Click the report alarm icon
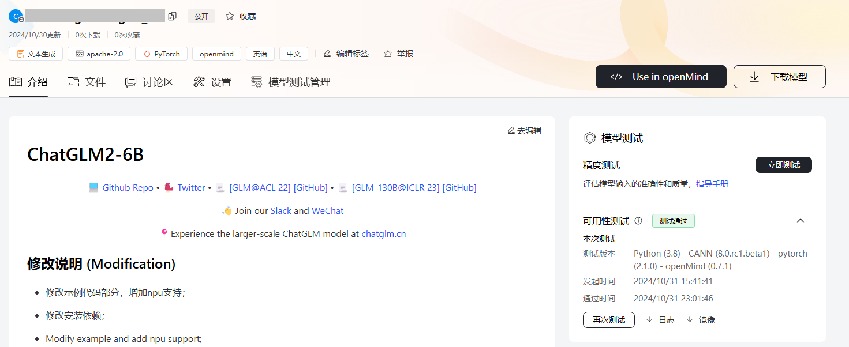Image resolution: width=849 pixels, height=347 pixels. coord(388,54)
